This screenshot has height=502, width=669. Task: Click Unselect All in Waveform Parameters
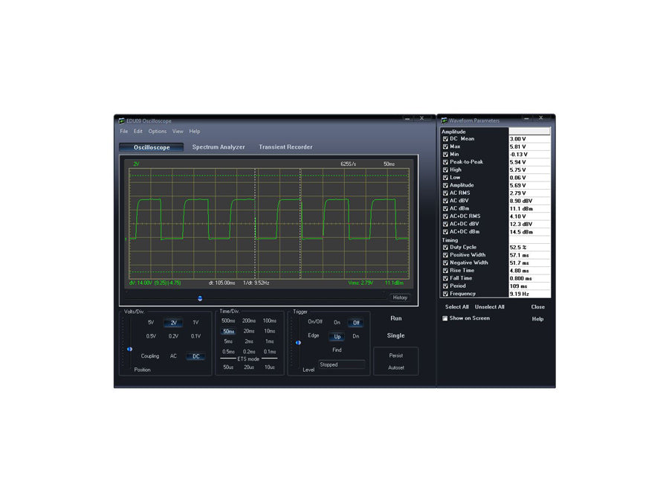pos(490,306)
